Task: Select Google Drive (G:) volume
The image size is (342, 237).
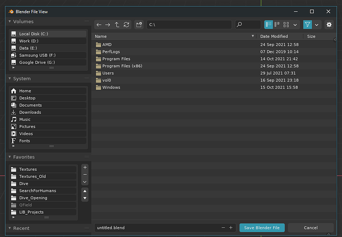Action: 48,63
